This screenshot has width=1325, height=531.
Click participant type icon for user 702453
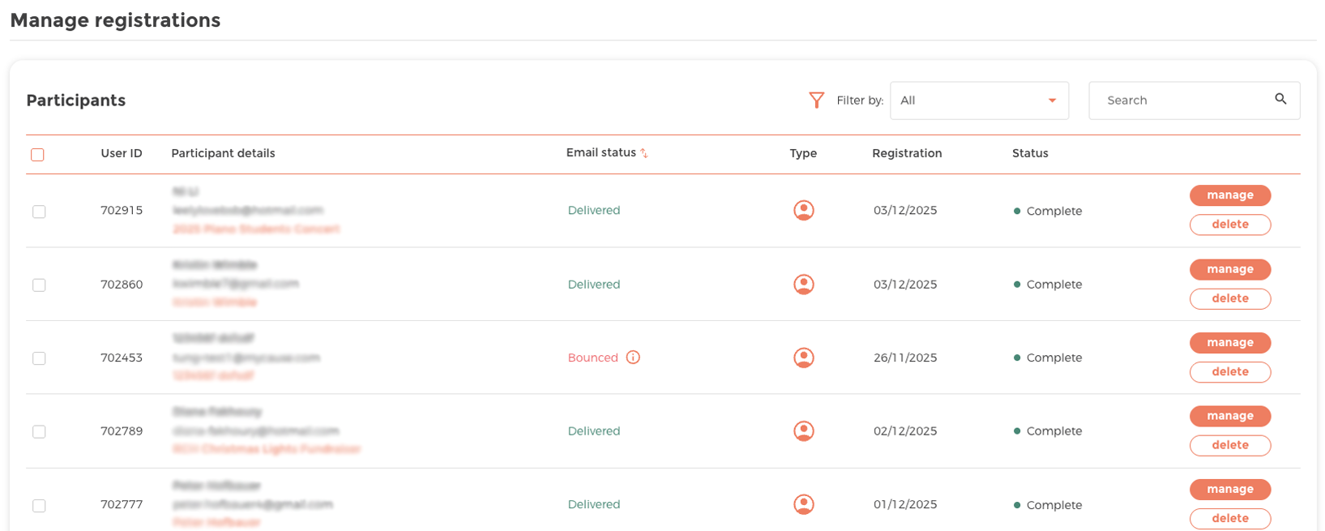point(804,358)
